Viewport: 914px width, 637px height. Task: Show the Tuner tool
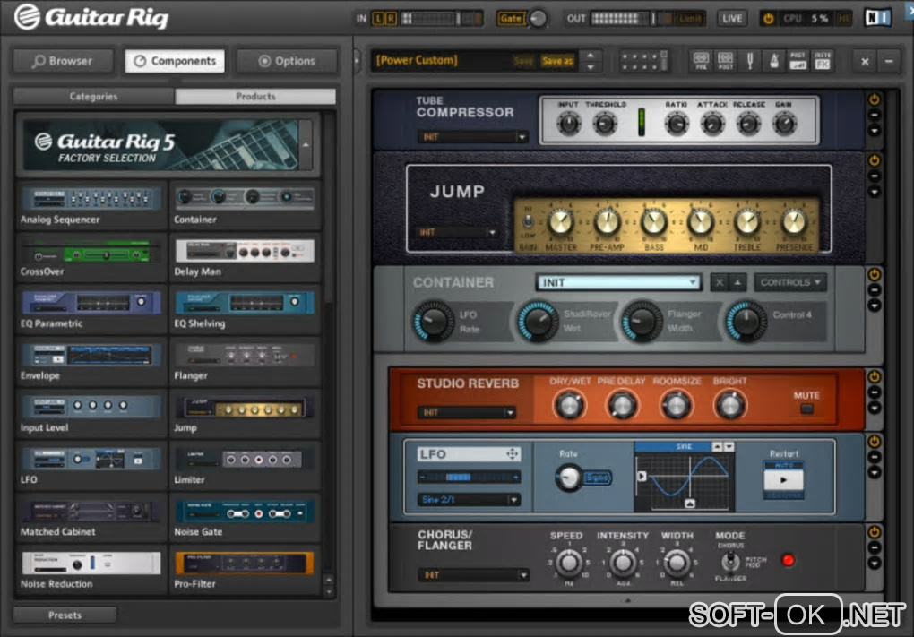coord(750,61)
